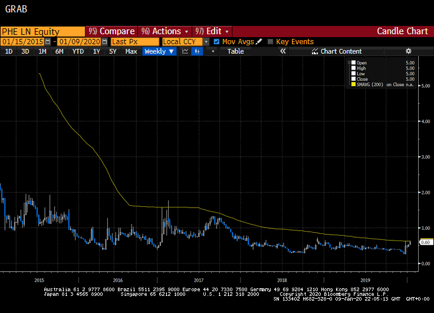Click the PHE LN Equity ticker field
The height and width of the screenshot is (313, 434).
pyautogui.click(x=42, y=32)
